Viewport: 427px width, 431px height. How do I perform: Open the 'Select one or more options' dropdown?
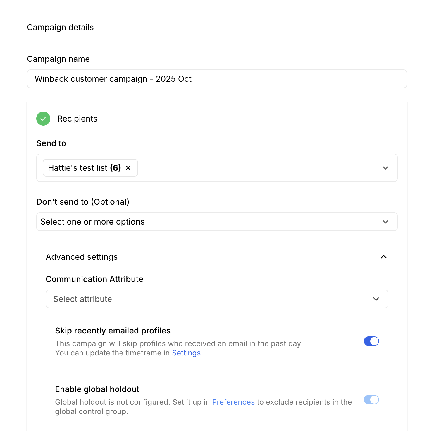coord(205,222)
